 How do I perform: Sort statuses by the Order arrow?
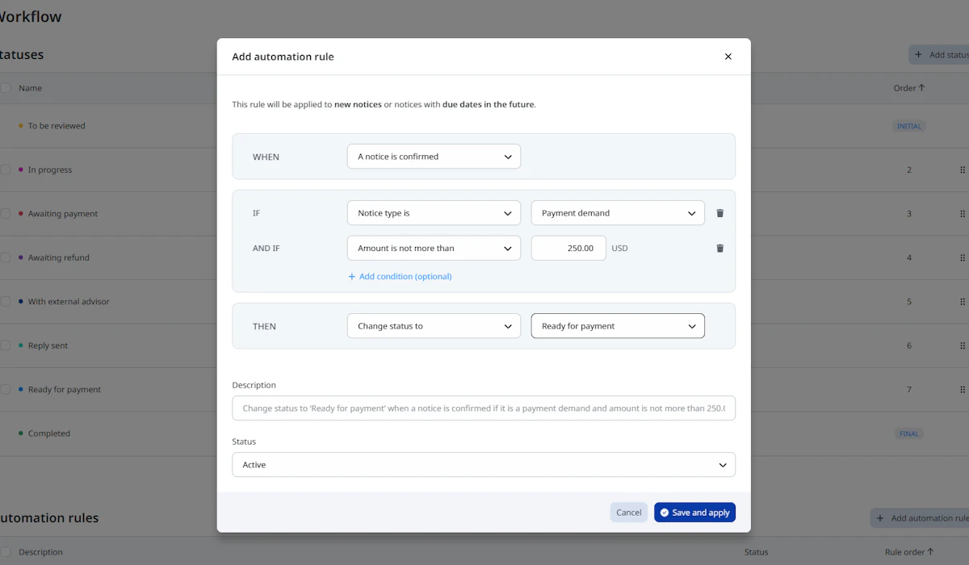[921, 88]
